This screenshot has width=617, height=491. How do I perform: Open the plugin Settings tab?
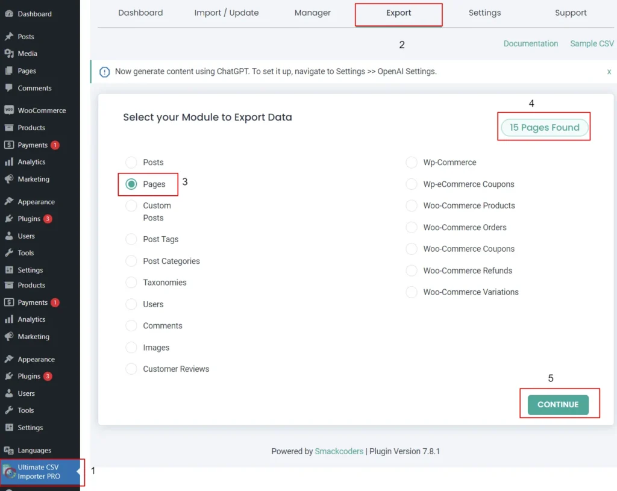tap(485, 13)
